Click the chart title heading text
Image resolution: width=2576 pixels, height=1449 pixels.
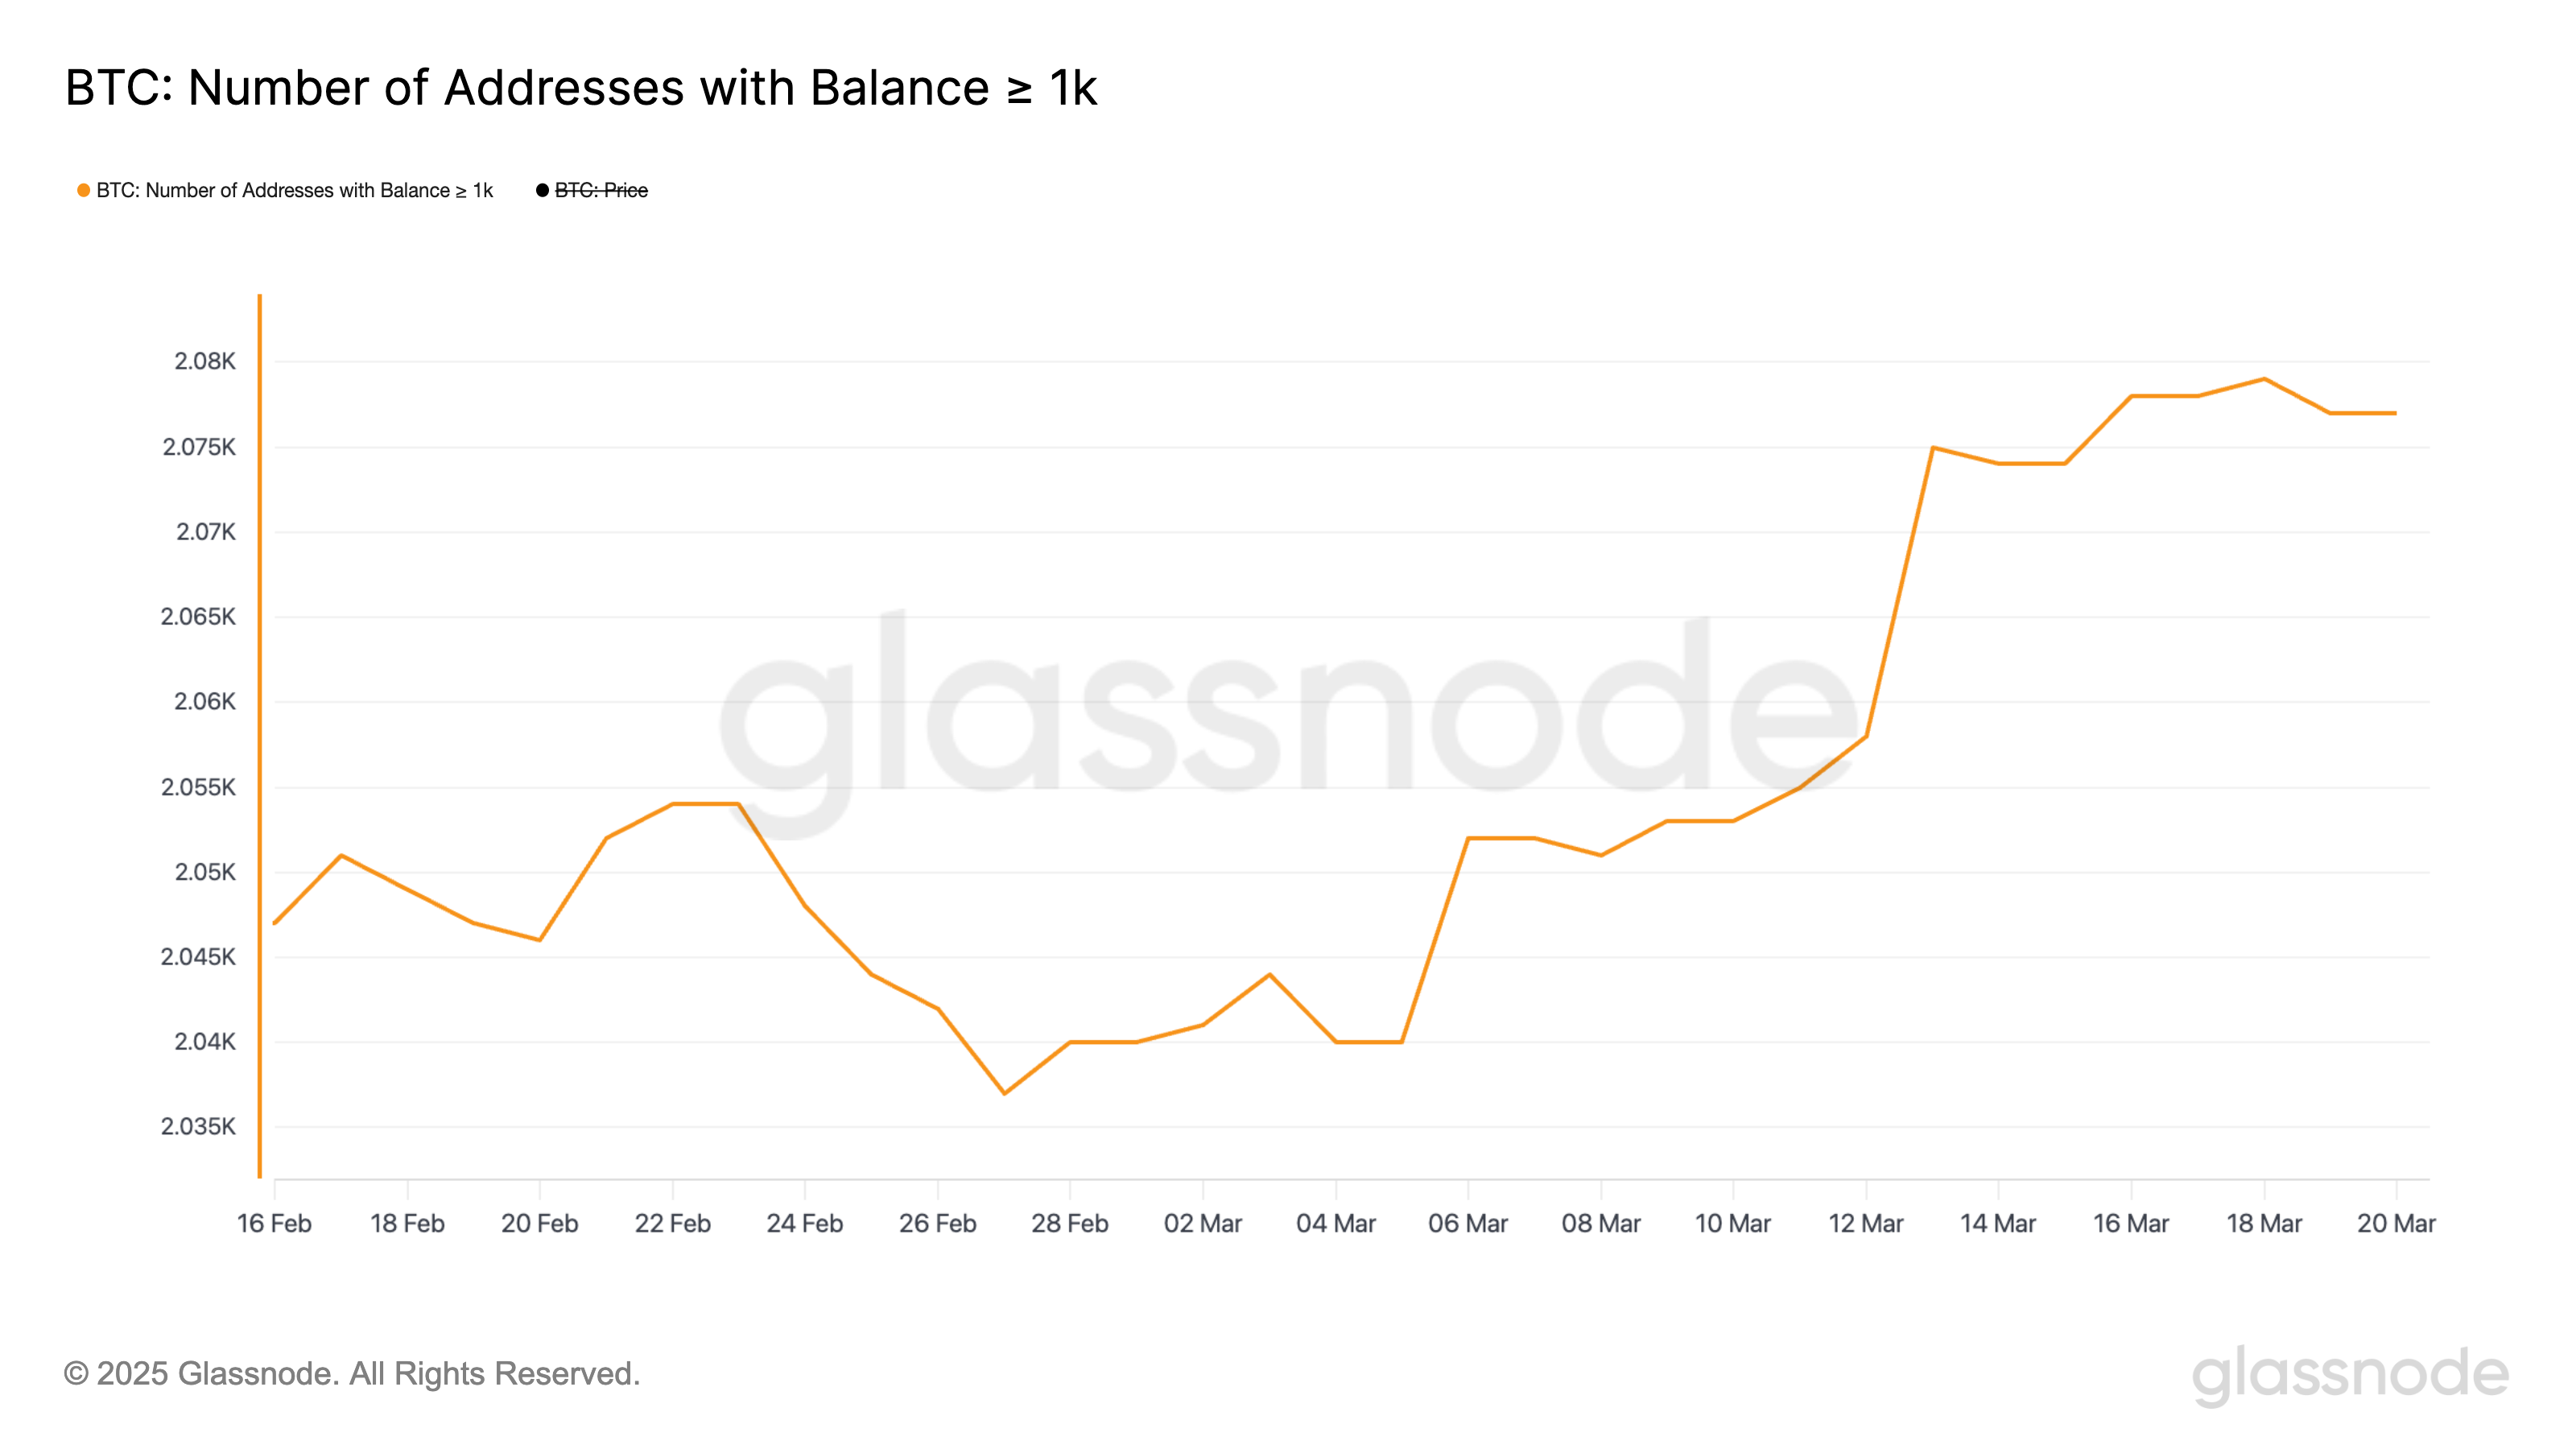pos(581,88)
